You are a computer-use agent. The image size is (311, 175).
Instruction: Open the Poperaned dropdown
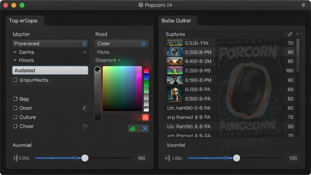point(50,43)
